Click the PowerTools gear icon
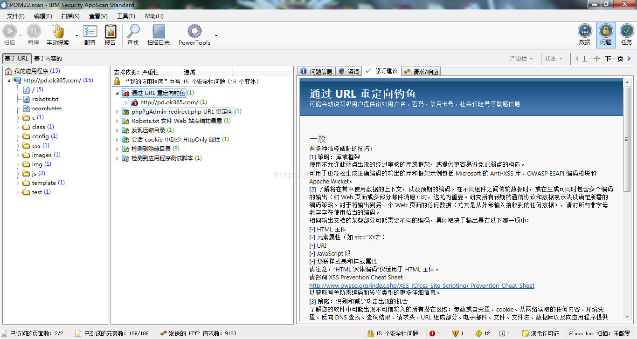This screenshot has width=637, height=339. 194,31
